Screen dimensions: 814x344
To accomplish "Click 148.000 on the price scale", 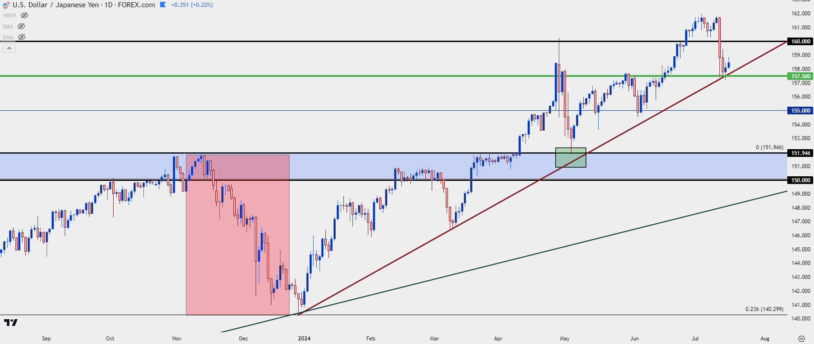I will pyautogui.click(x=800, y=207).
